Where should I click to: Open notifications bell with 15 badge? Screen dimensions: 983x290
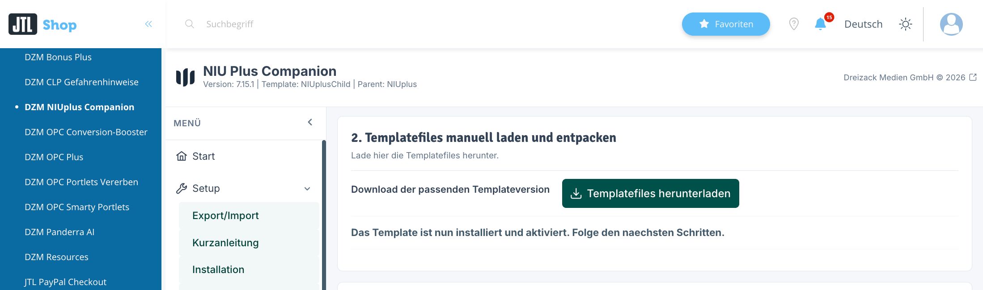821,24
